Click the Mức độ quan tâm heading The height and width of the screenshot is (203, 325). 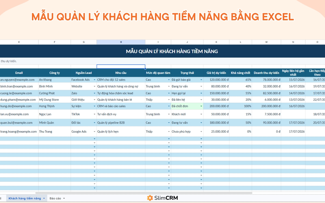[x=158, y=73]
